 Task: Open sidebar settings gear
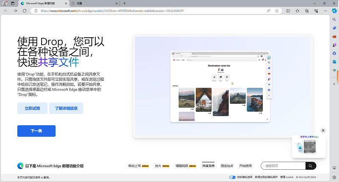point(334,177)
